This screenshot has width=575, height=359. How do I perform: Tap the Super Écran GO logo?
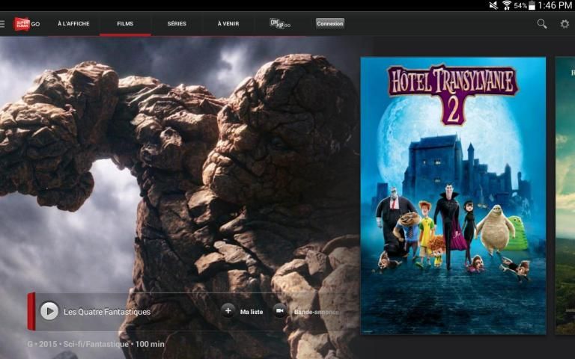pos(26,24)
